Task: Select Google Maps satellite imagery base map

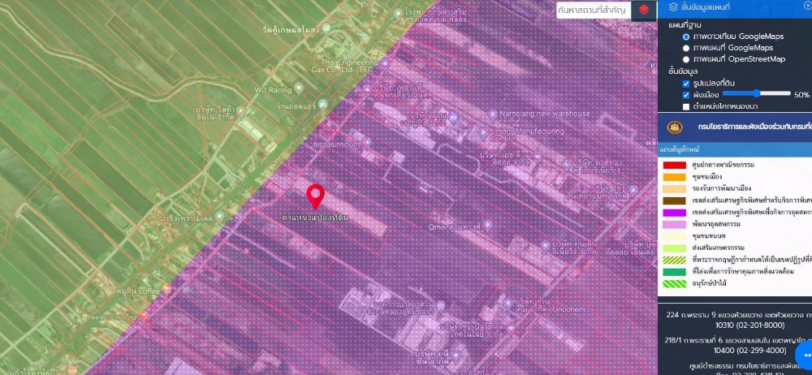Action: pyautogui.click(x=686, y=37)
